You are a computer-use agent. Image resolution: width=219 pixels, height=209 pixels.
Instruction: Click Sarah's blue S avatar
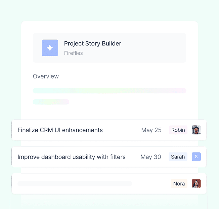tap(196, 157)
